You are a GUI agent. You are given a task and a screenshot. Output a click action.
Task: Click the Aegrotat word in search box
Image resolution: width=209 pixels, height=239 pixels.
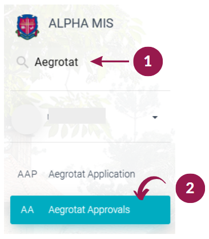coord(57,62)
